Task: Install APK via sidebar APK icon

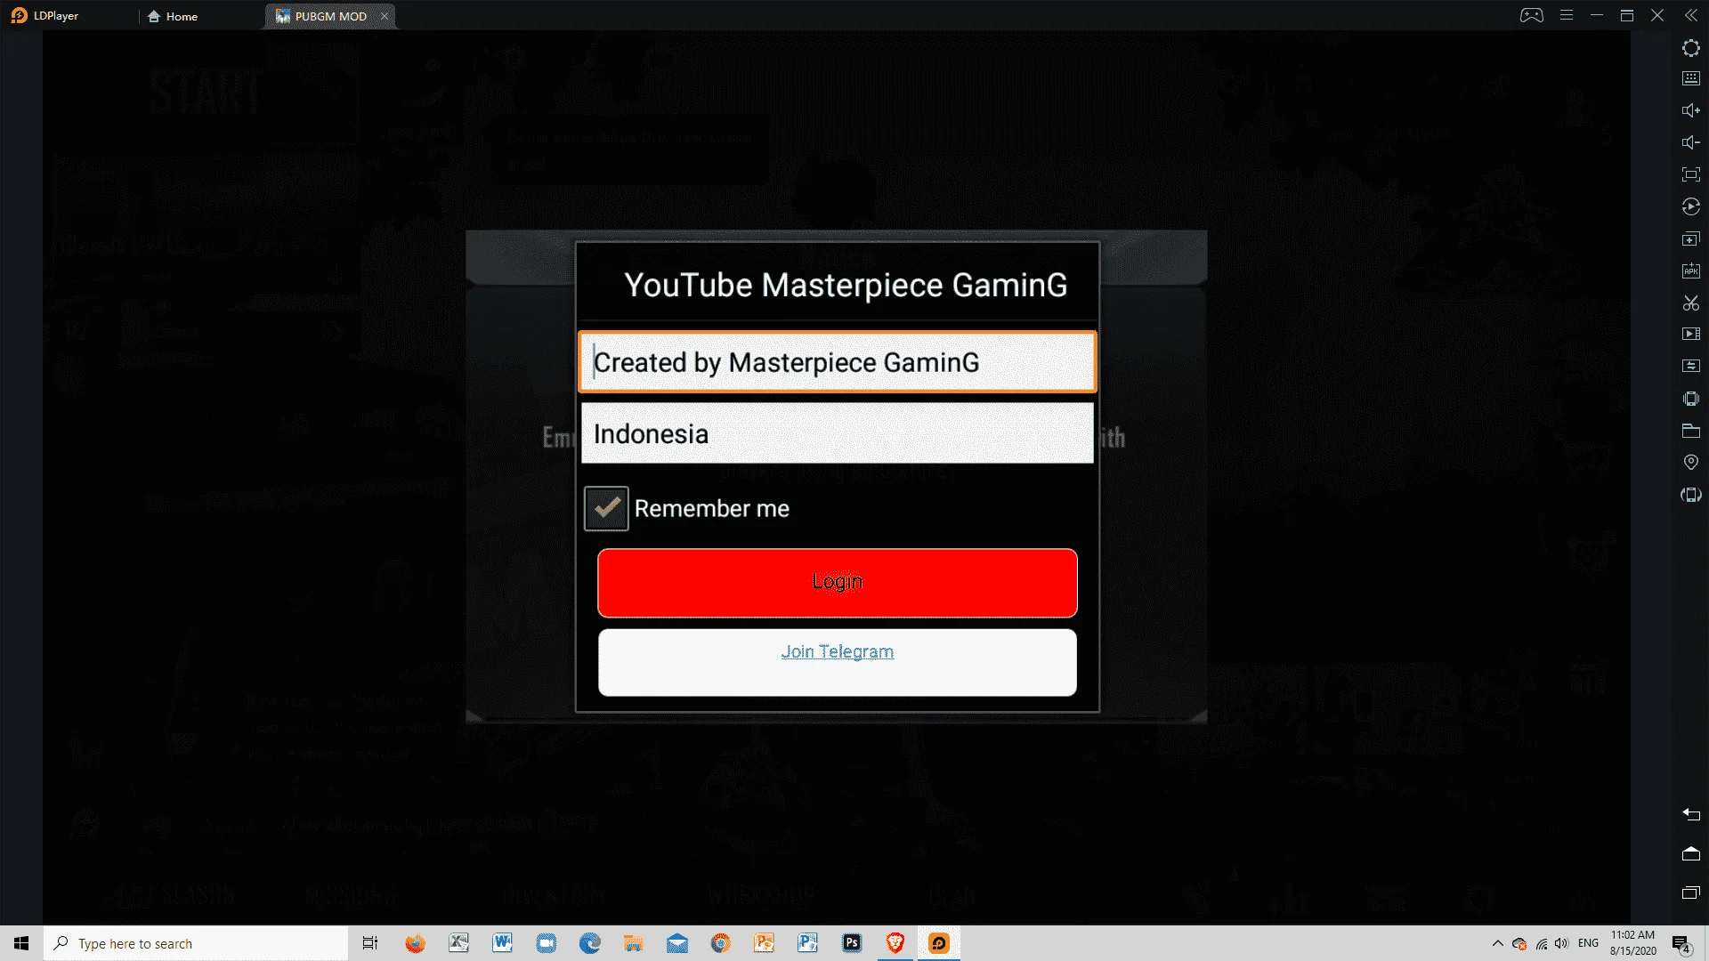Action: pyautogui.click(x=1691, y=271)
